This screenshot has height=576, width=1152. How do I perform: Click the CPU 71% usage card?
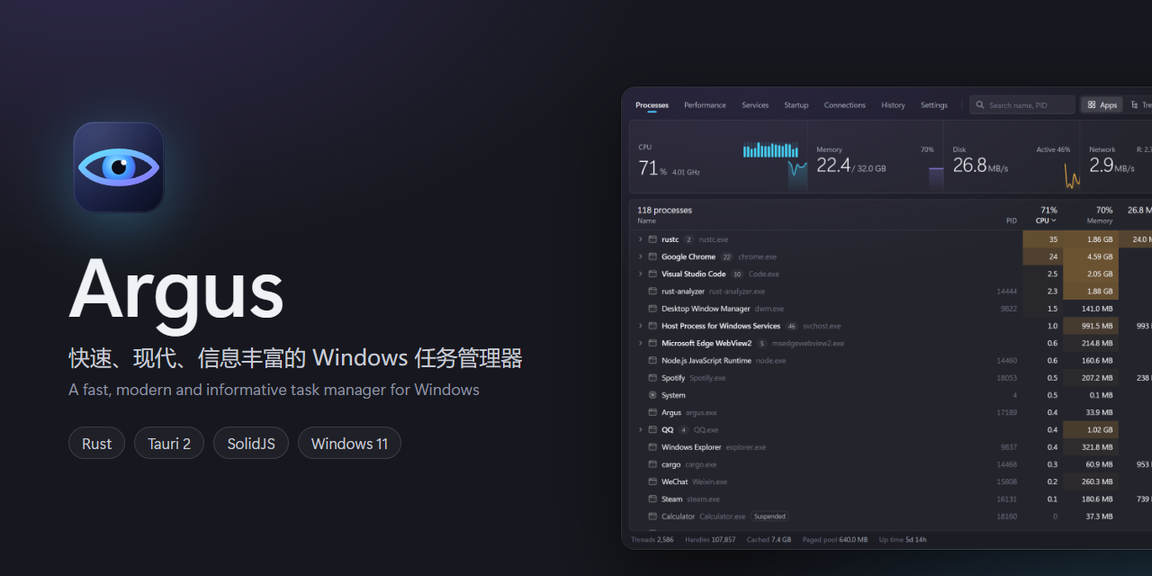tap(718, 157)
